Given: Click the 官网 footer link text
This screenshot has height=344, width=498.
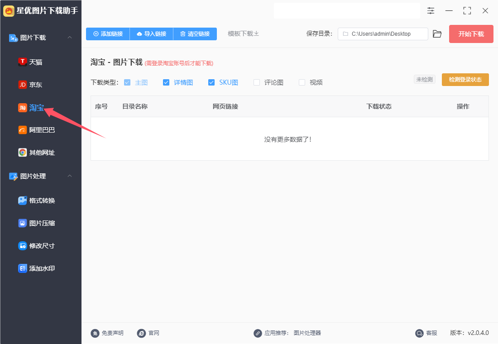Looking at the screenshot, I should click(154, 333).
